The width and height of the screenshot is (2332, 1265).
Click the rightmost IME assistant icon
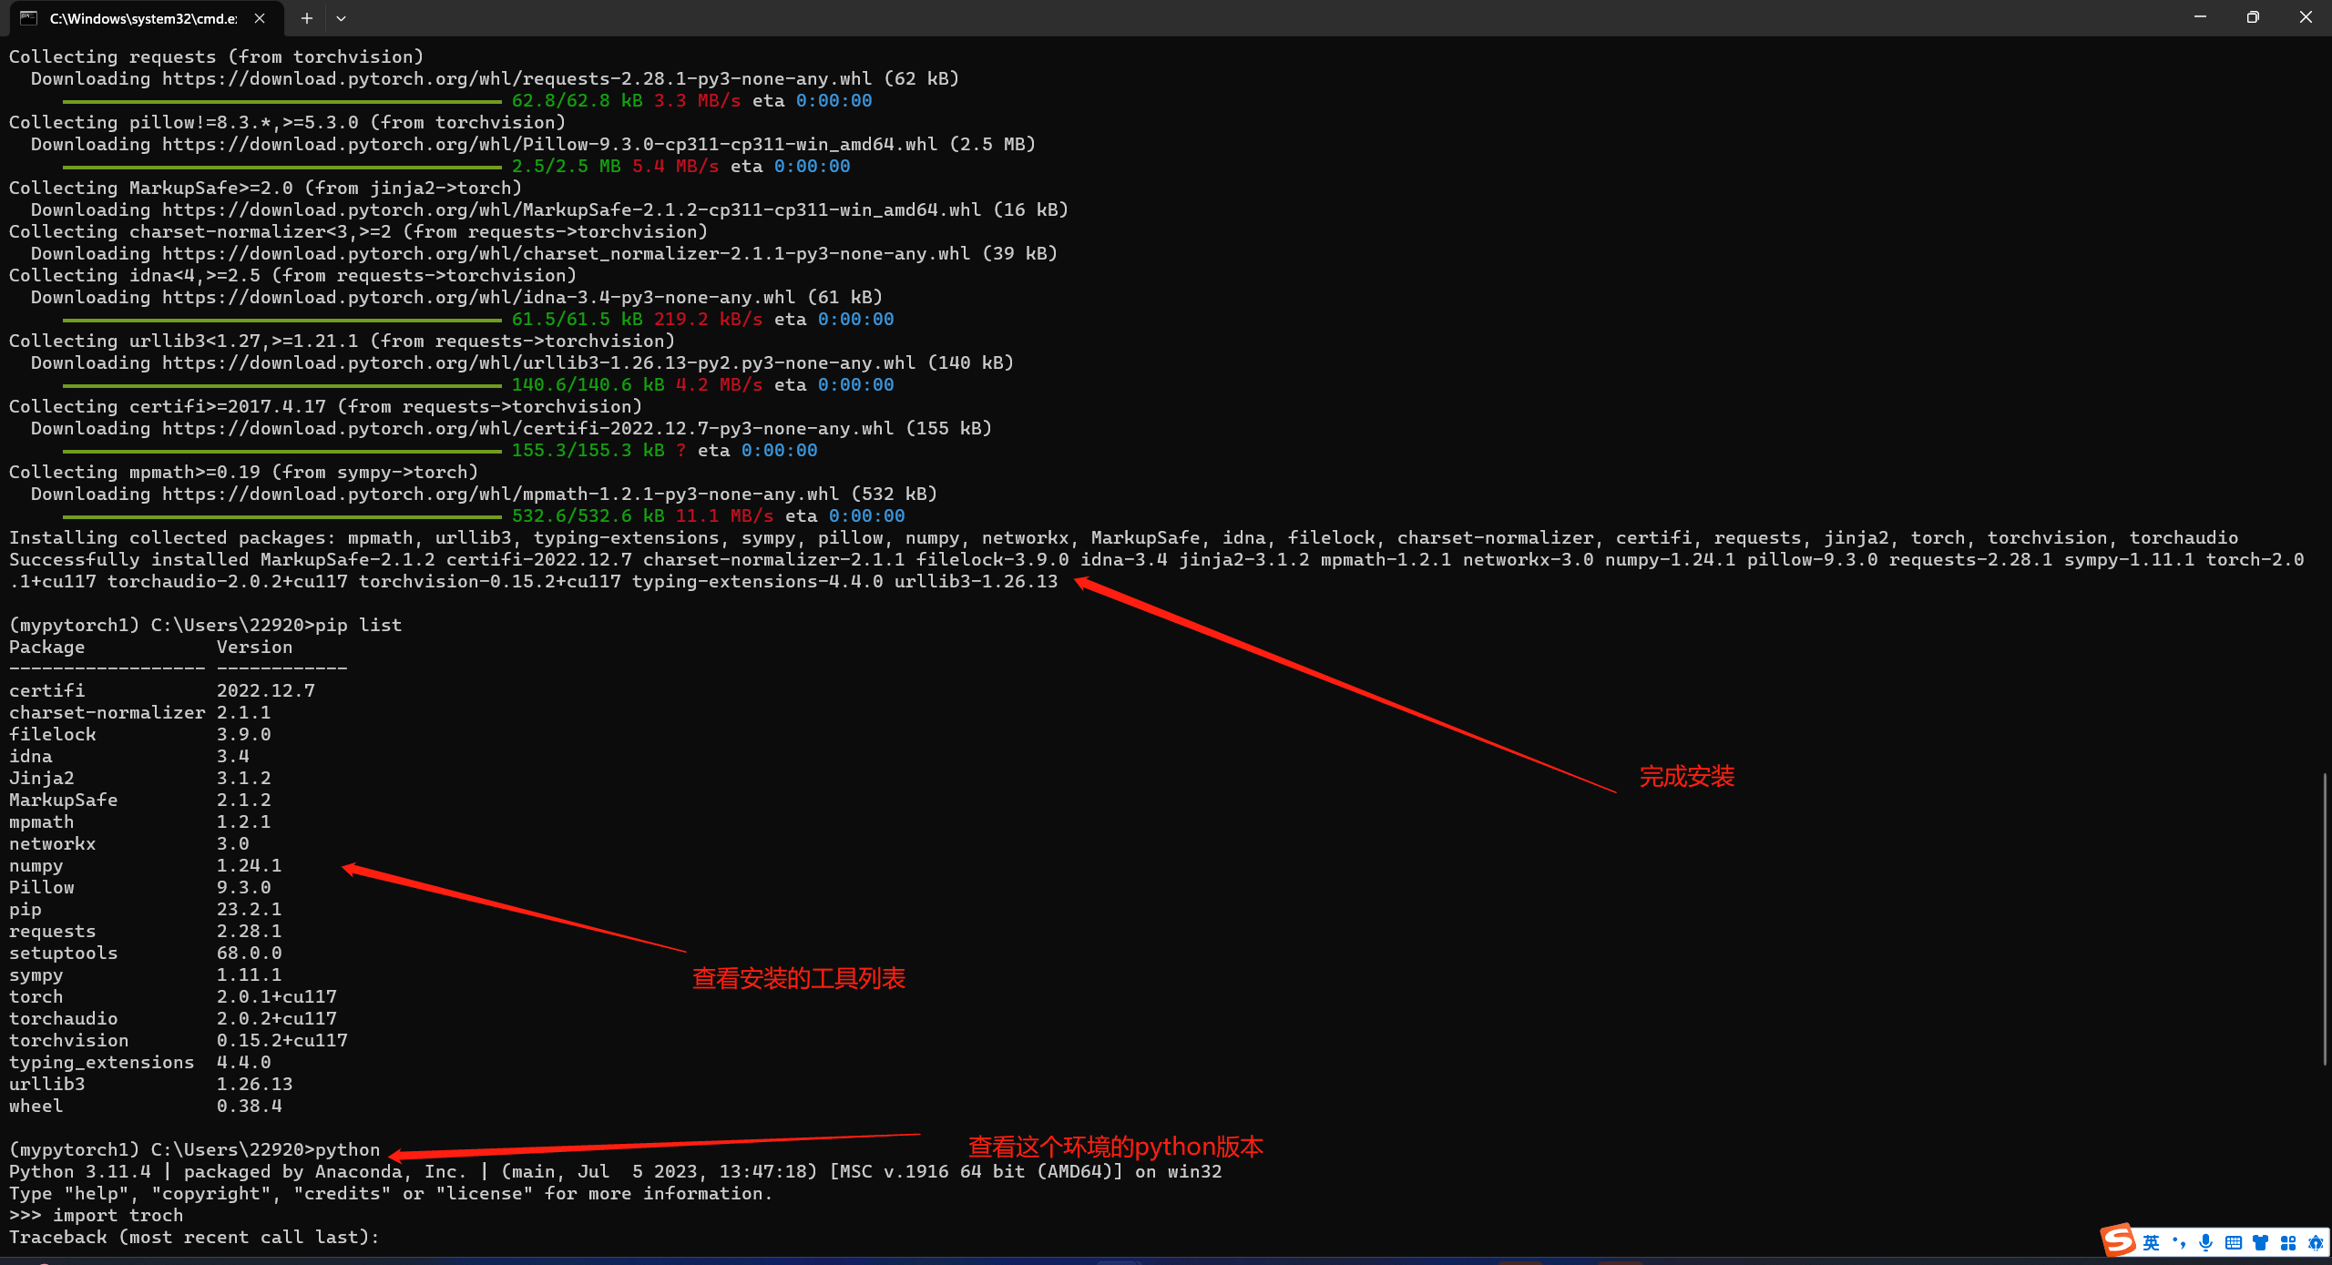pyautogui.click(x=2315, y=1243)
